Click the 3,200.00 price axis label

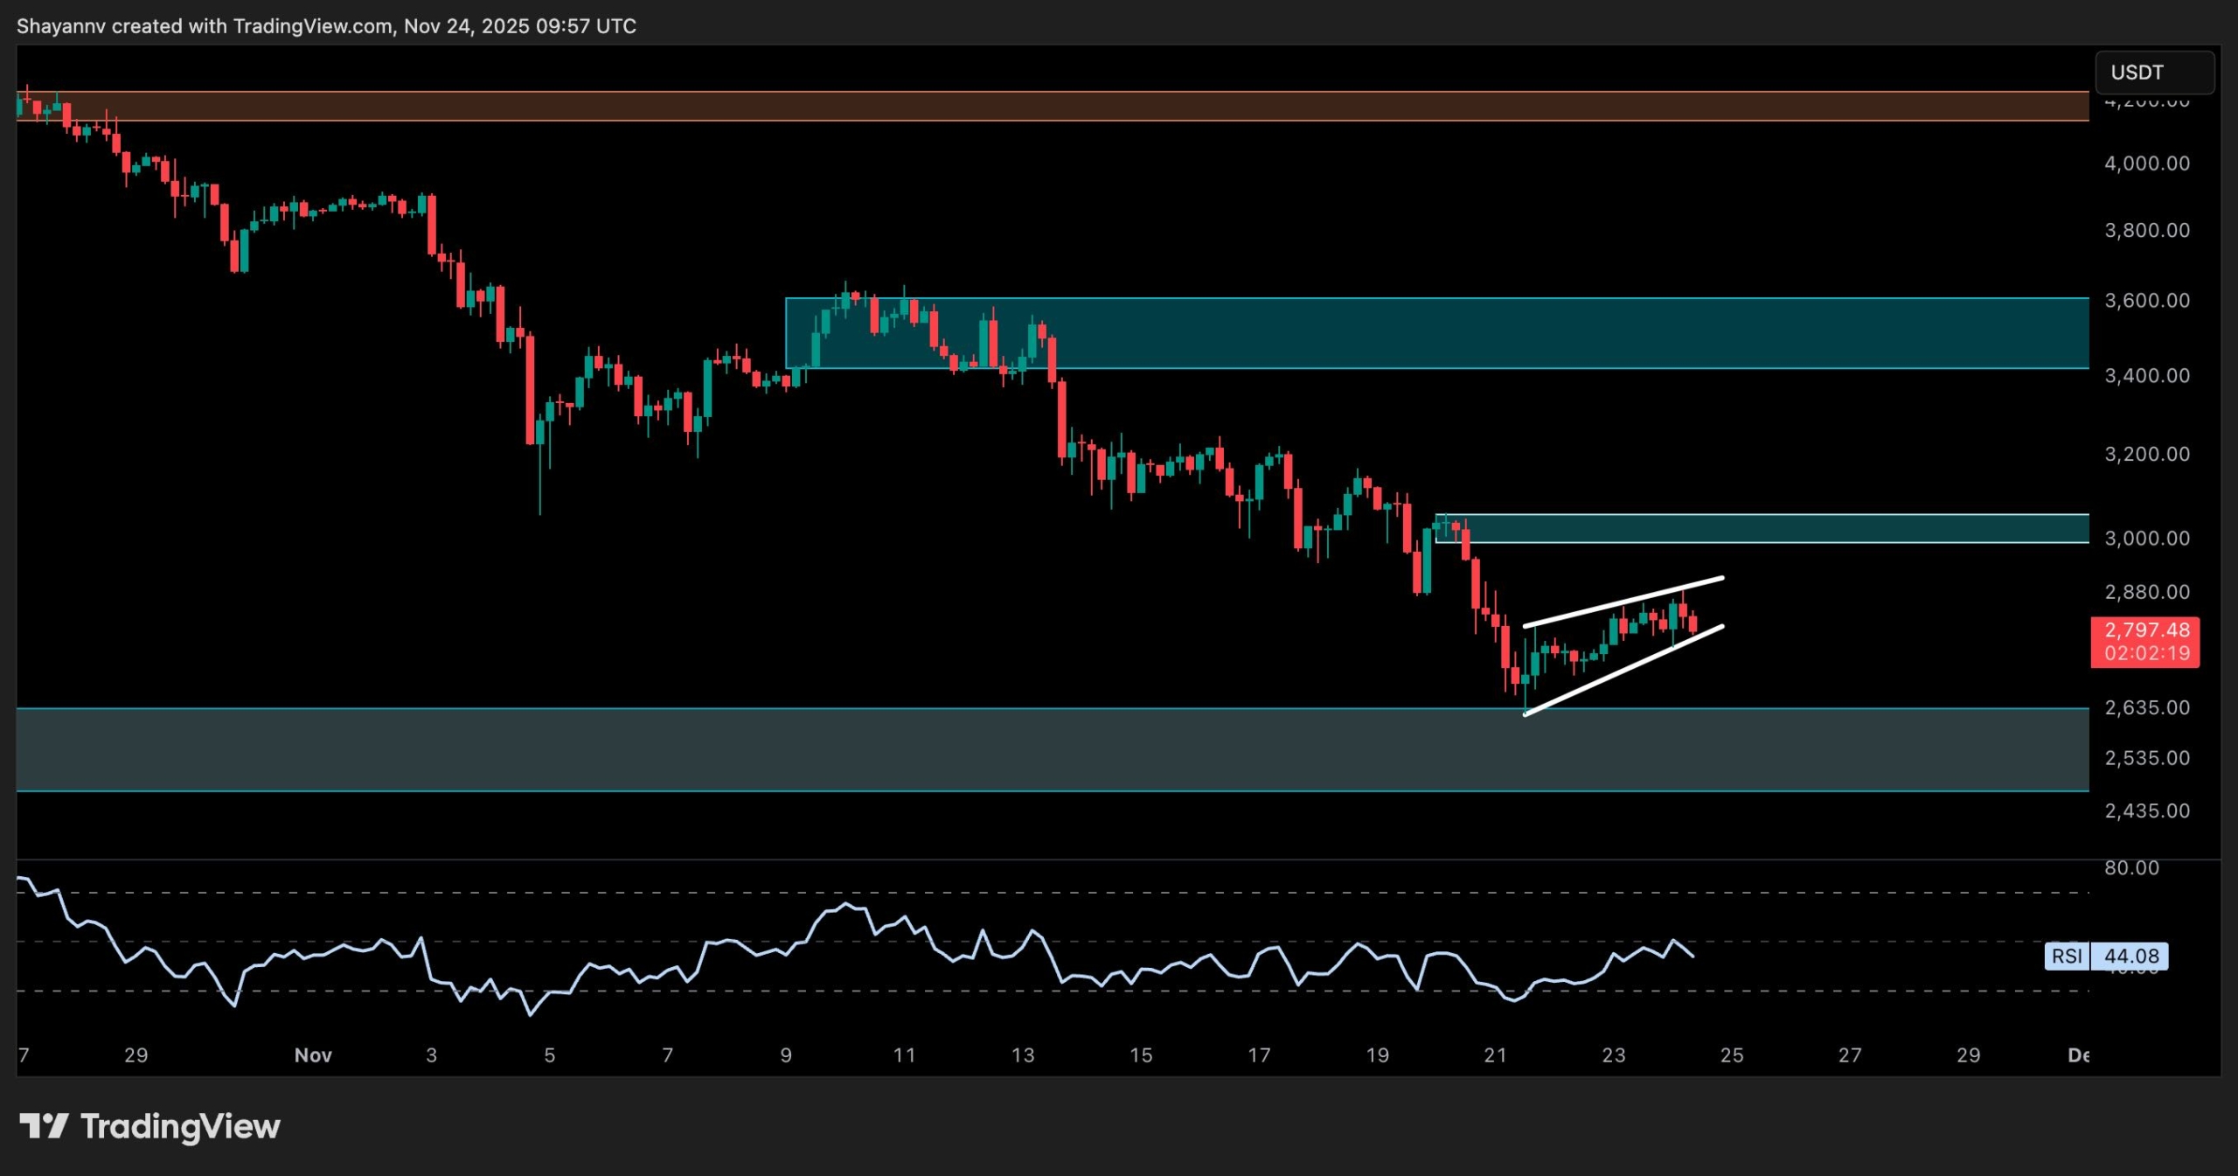coord(2146,454)
